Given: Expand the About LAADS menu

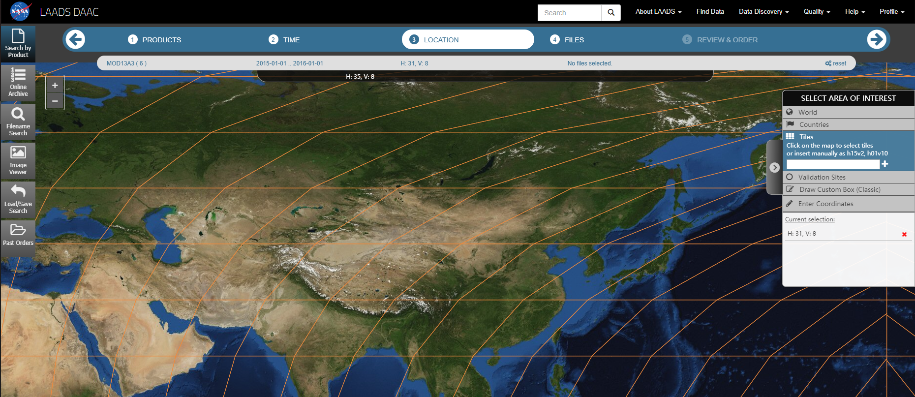Looking at the screenshot, I should (x=658, y=11).
